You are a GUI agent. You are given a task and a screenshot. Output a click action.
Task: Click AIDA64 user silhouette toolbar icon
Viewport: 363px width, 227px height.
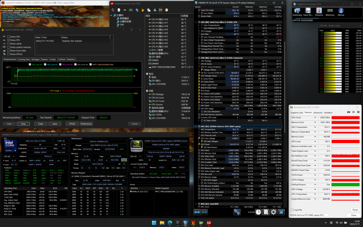point(155,10)
